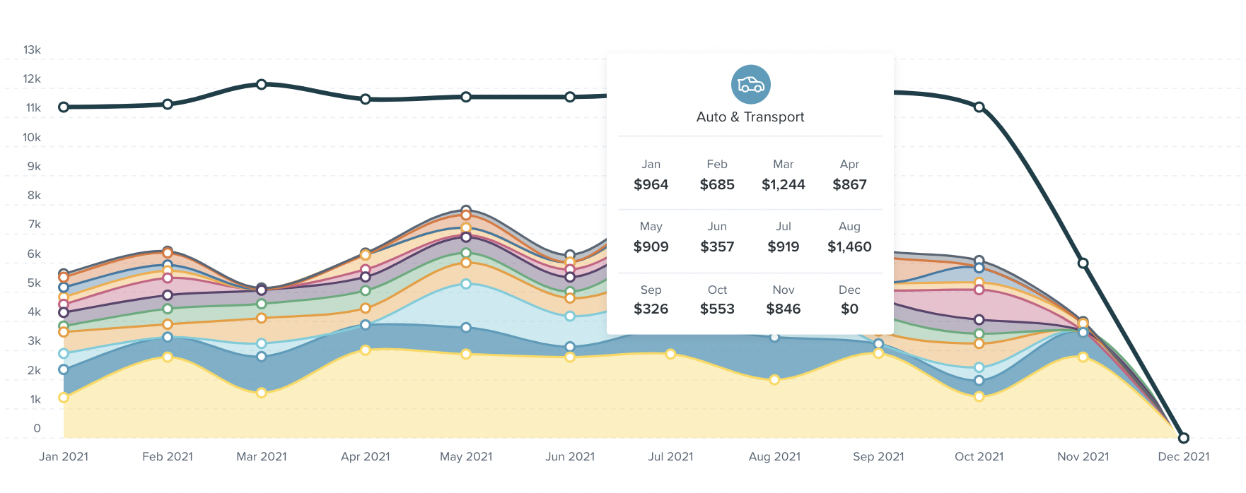Click dark total line point at Dec 2021

pos(1184,438)
